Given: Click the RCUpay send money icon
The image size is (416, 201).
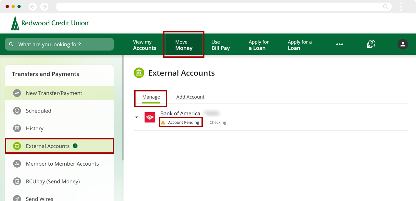Looking at the screenshot, I should click(17, 182).
